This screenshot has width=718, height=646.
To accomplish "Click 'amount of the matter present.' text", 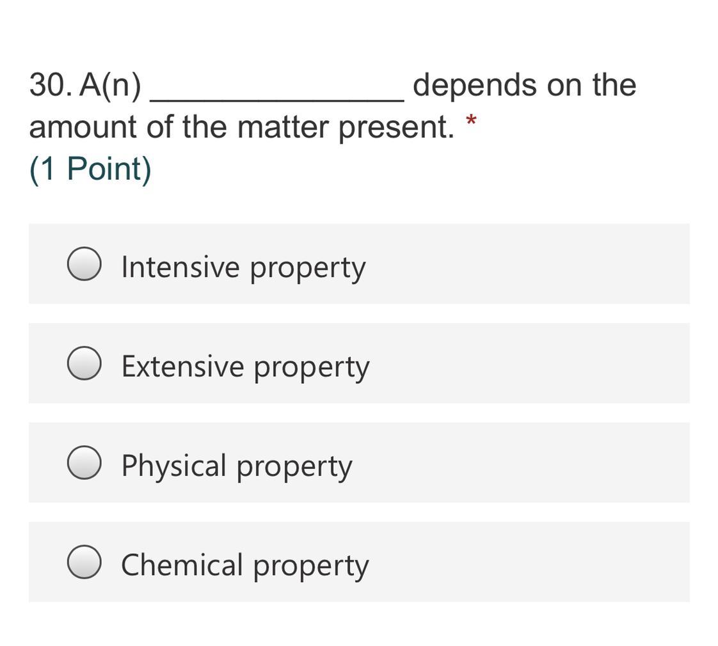I will coord(242,127).
